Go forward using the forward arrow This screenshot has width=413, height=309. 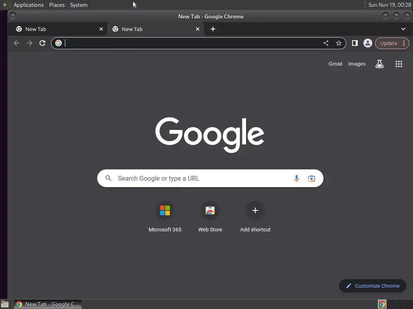point(29,43)
